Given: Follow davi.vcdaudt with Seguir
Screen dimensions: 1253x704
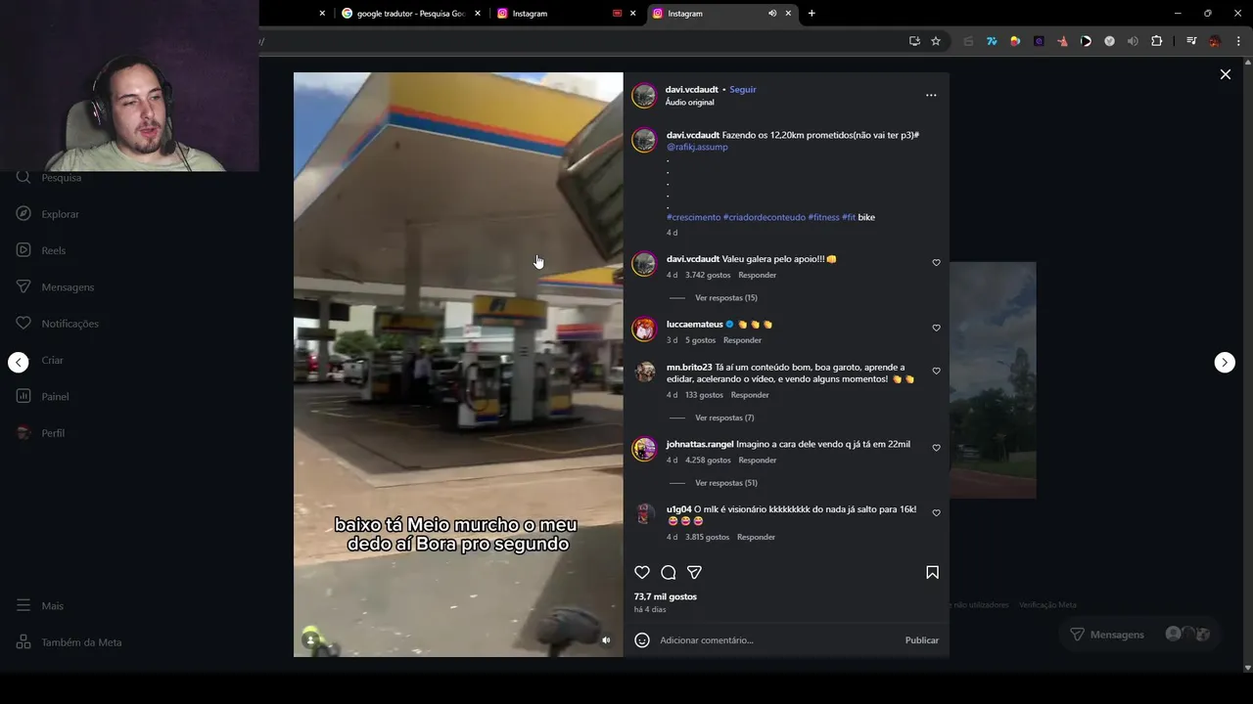Looking at the screenshot, I should point(743,89).
